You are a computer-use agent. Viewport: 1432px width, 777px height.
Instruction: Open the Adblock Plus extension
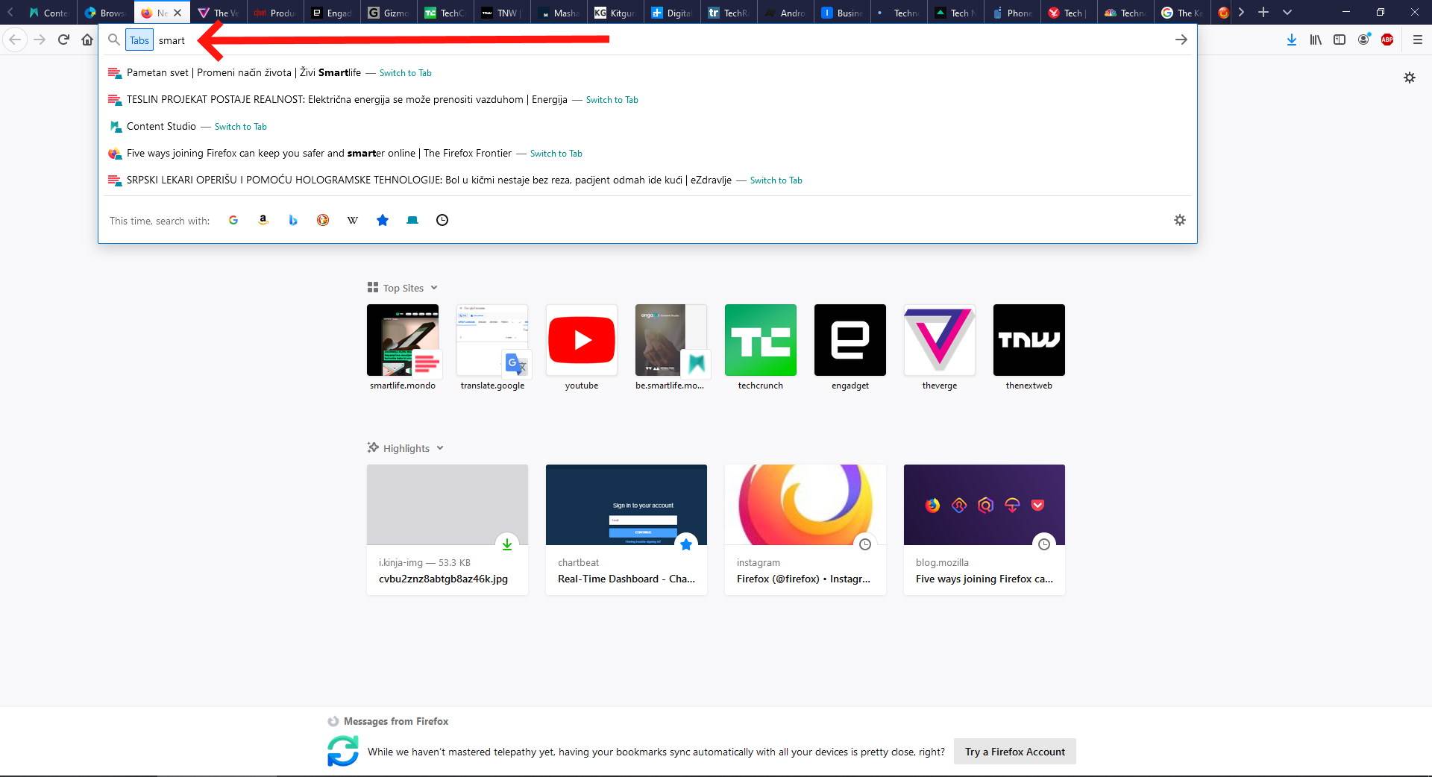1387,40
